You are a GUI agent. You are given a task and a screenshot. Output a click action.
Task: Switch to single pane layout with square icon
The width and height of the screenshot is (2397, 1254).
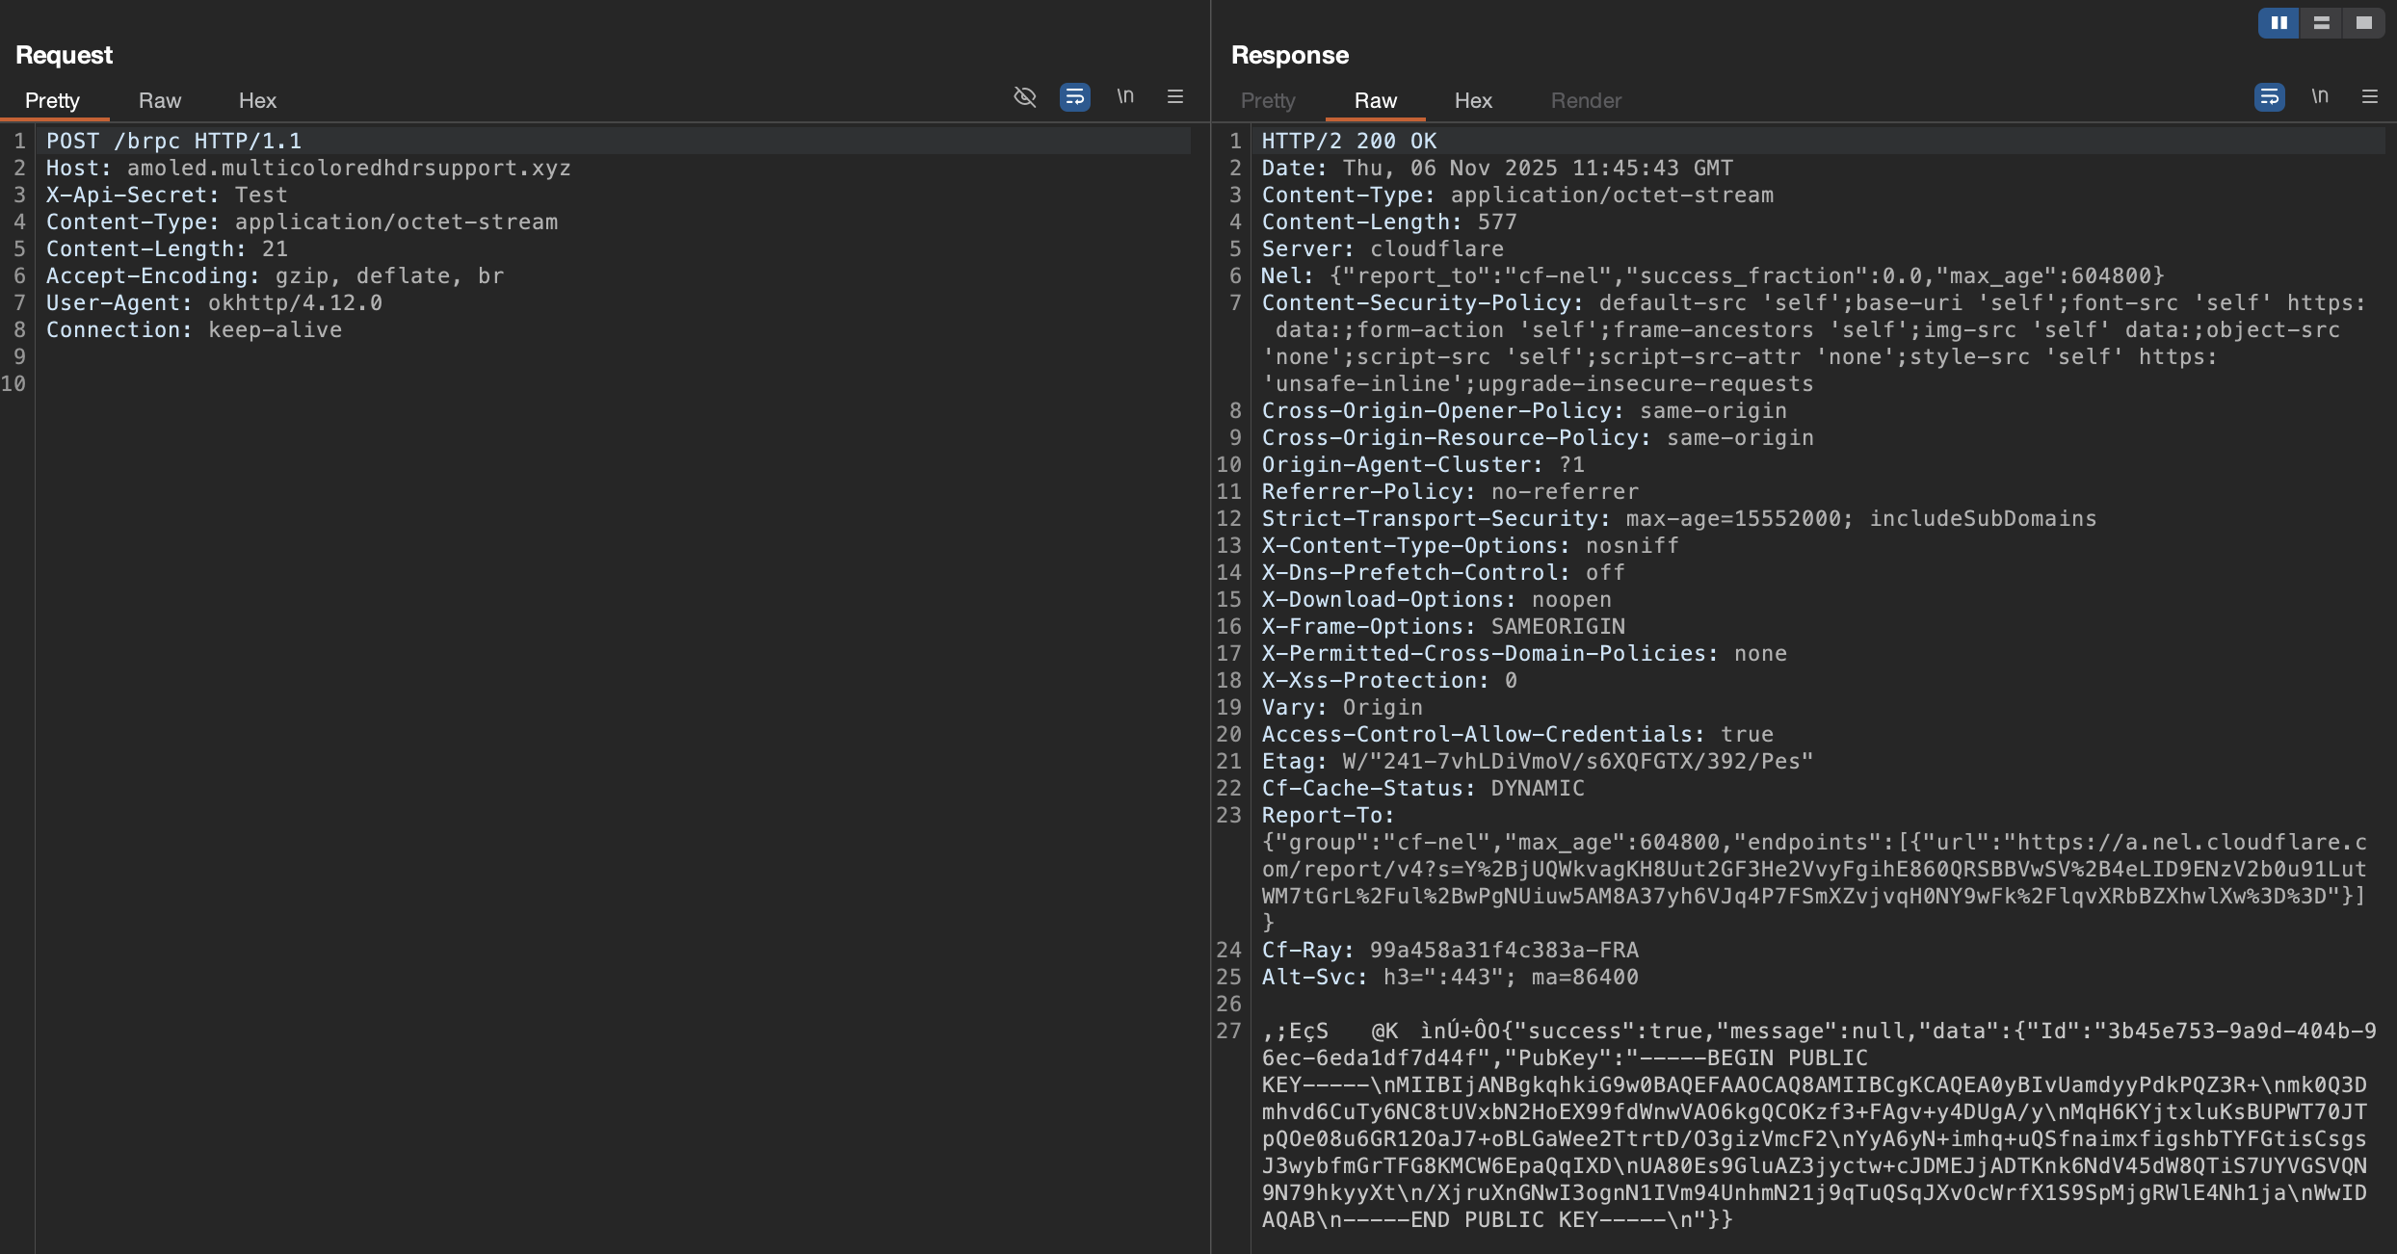[x=2366, y=22]
